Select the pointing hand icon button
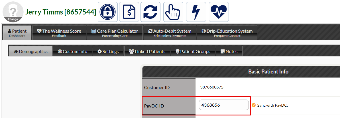This screenshot has height=118, width=340. pos(173,12)
